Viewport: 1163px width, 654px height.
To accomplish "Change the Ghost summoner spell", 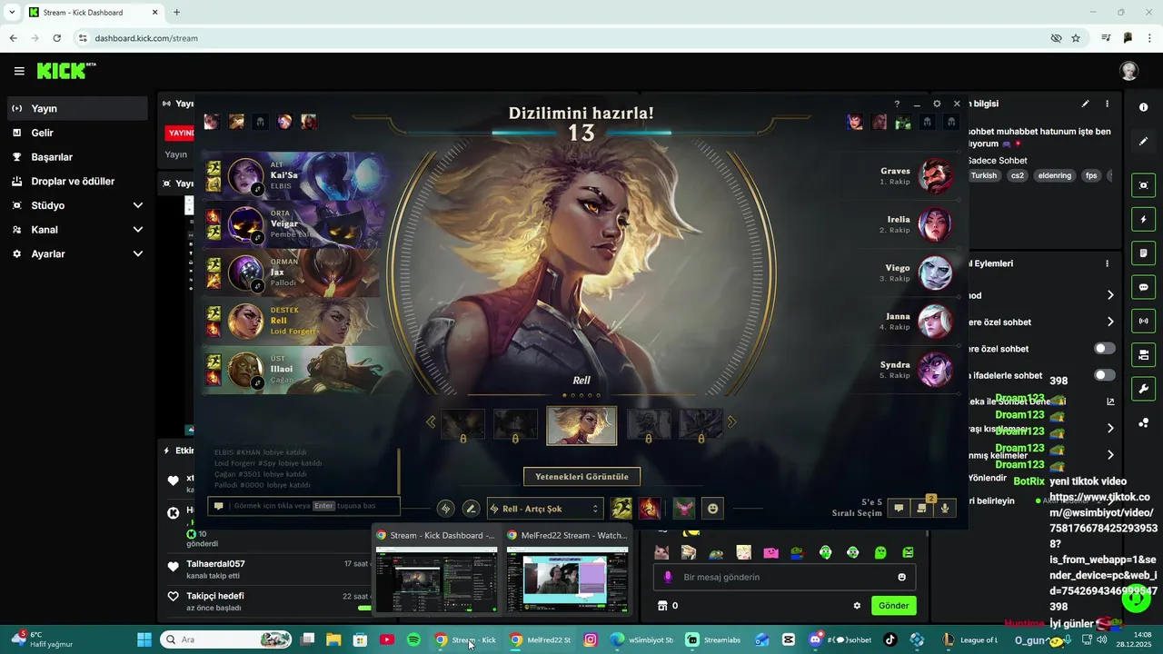I will [x=621, y=508].
